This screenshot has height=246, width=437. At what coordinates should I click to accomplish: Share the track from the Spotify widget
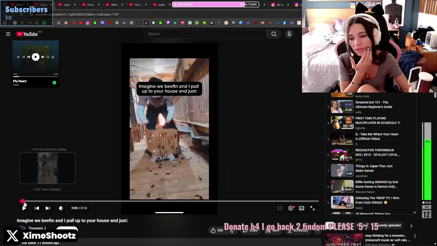(53, 57)
